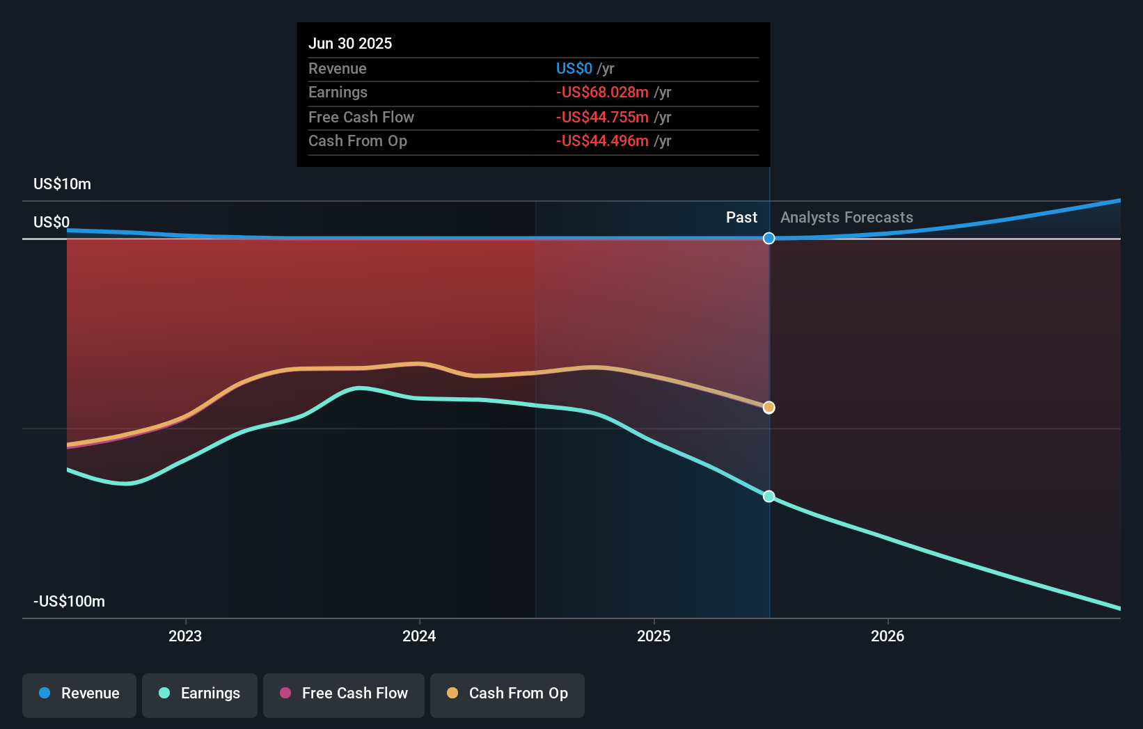Click the teal Earnings legend dot
The width and height of the screenshot is (1143, 729).
pos(164,693)
